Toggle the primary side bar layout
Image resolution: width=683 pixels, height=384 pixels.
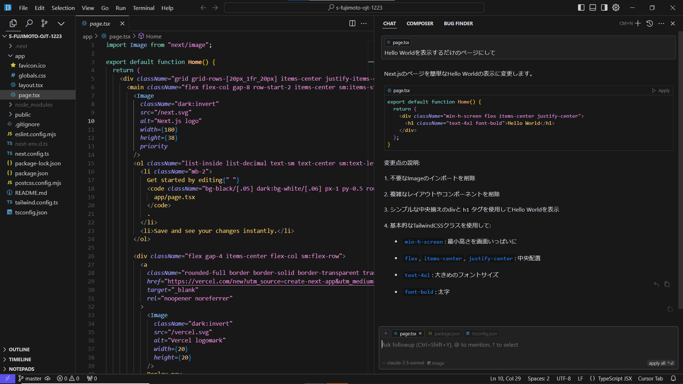(581, 7)
